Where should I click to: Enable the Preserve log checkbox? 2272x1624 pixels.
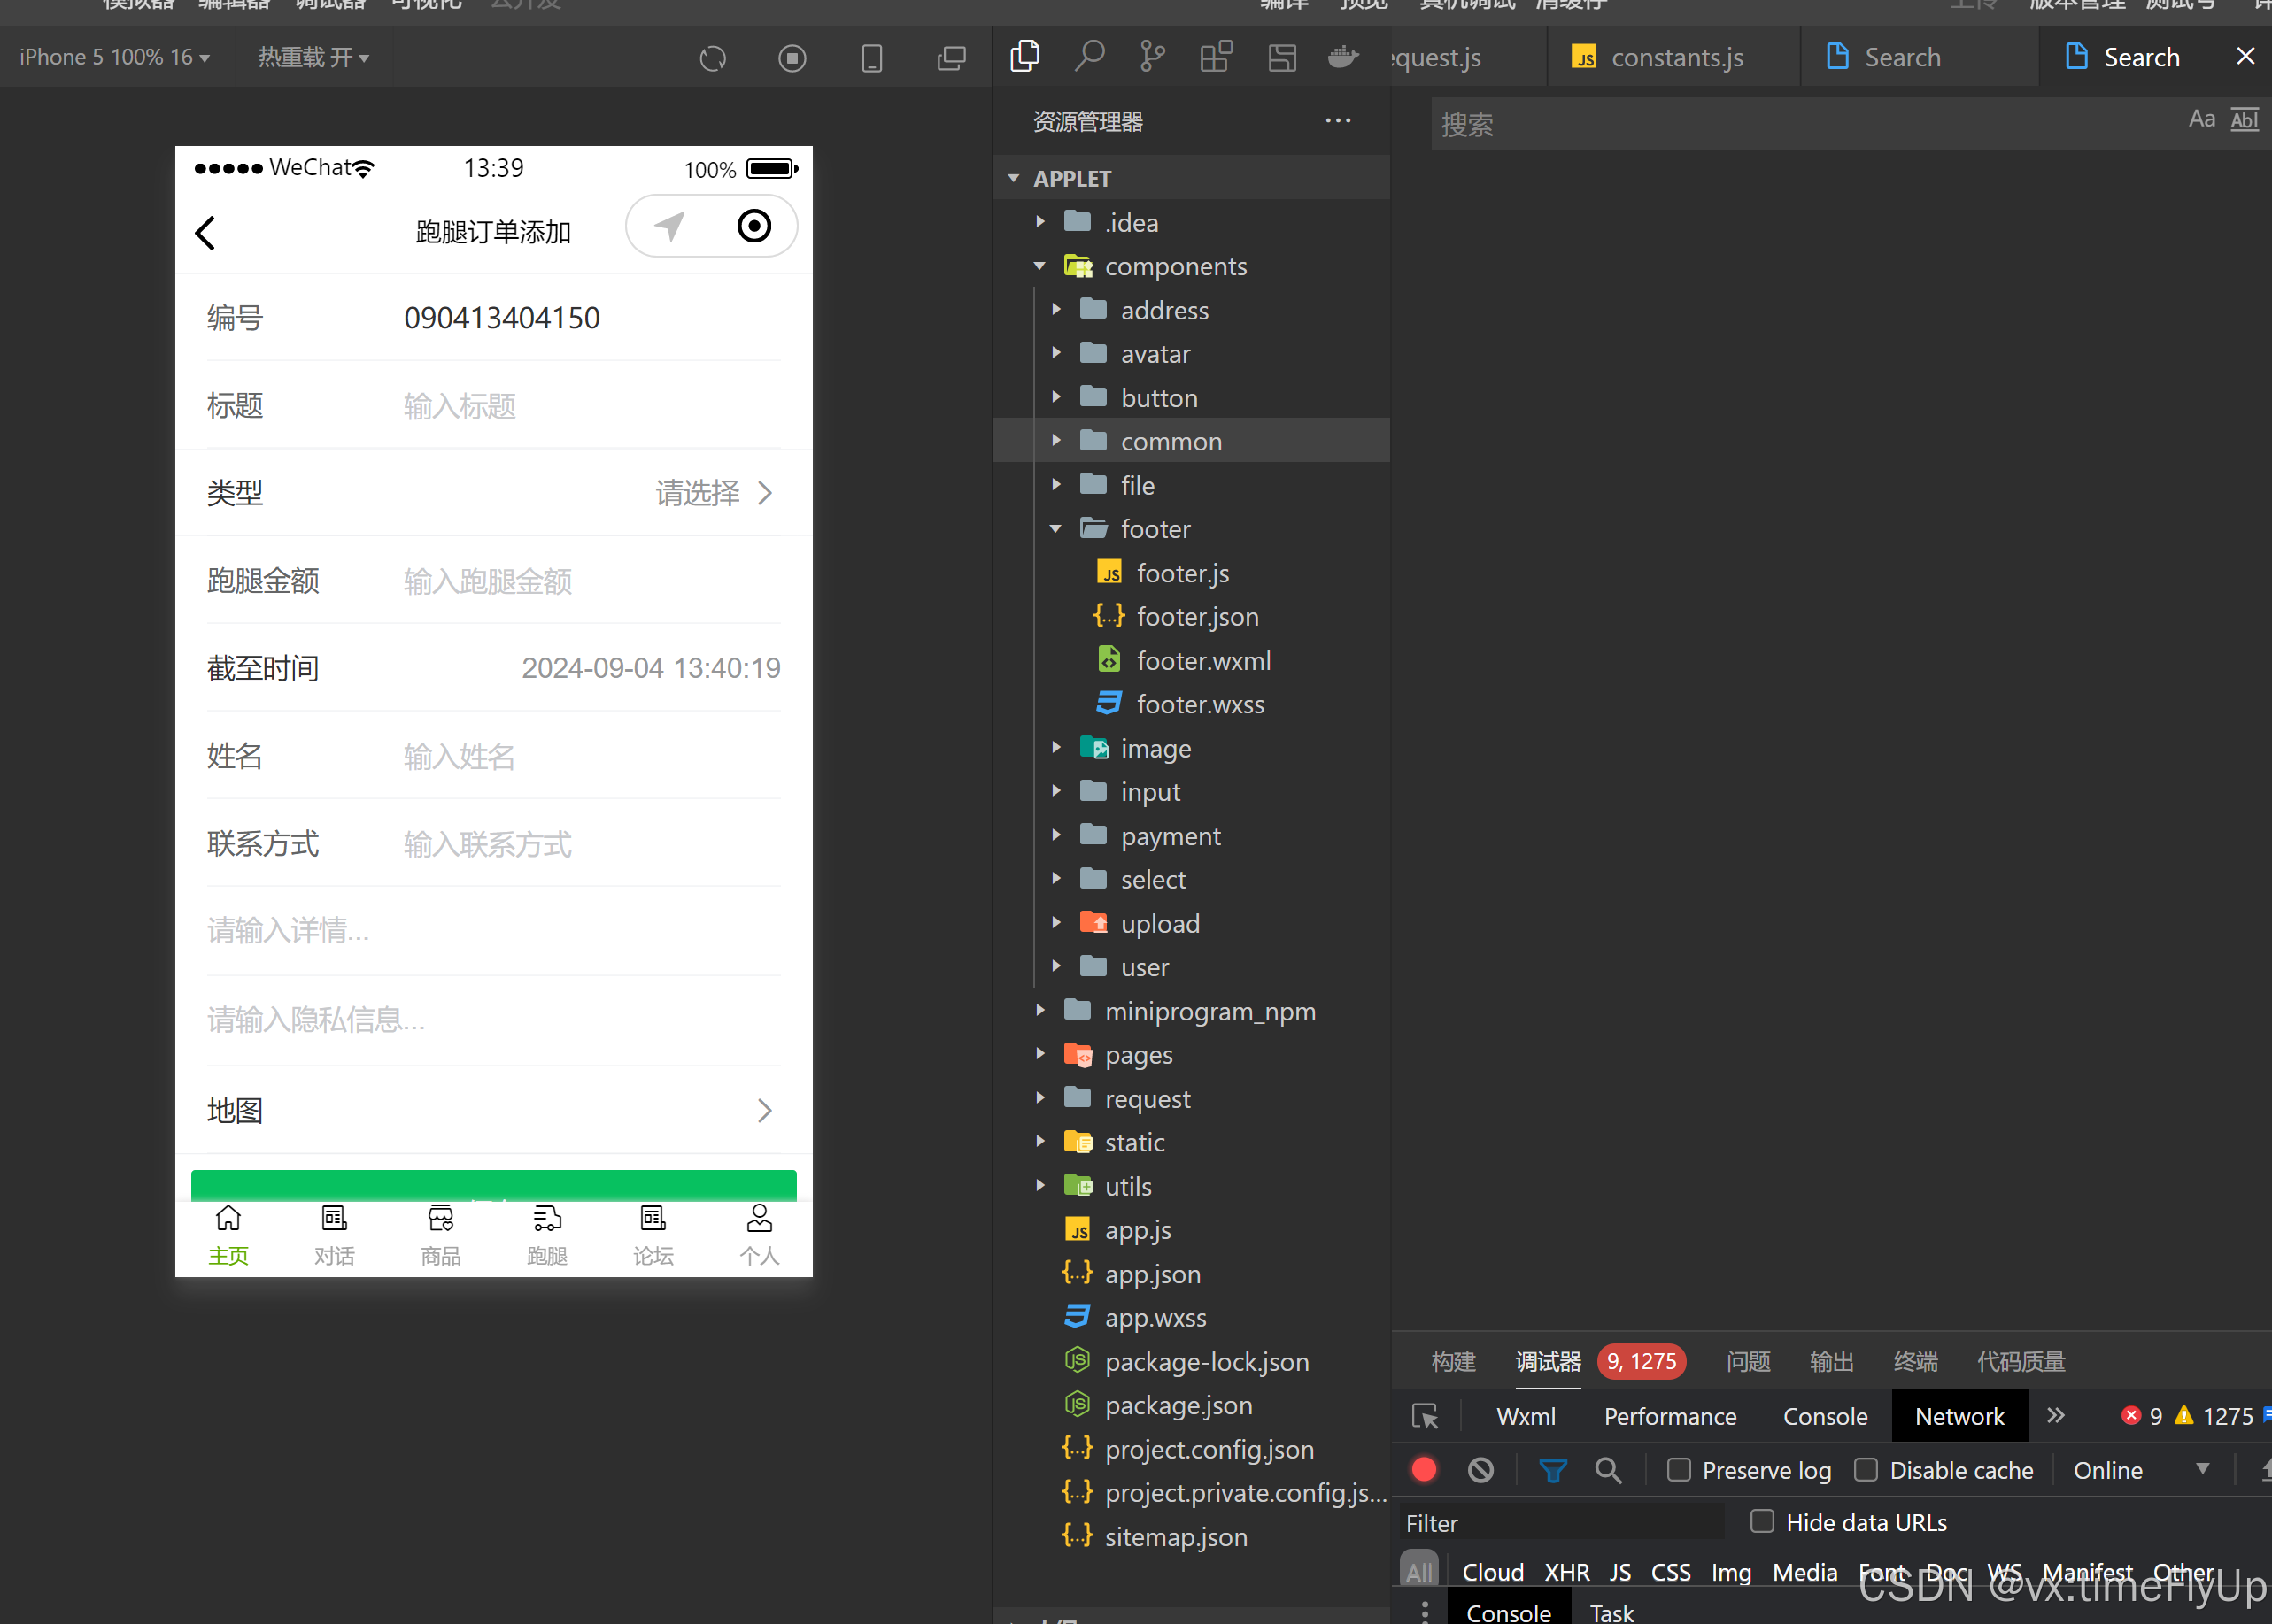pyautogui.click(x=1679, y=1470)
